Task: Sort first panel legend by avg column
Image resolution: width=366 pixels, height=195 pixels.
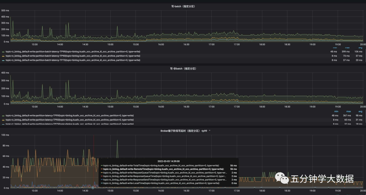Action: tap(360, 48)
